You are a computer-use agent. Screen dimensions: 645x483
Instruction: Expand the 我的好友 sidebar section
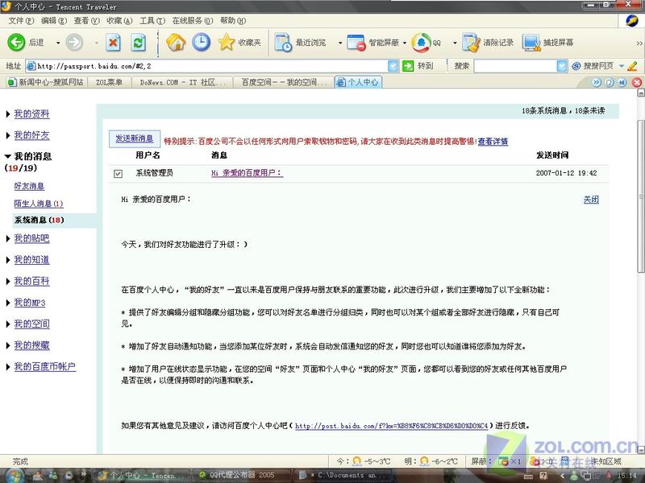click(8, 135)
